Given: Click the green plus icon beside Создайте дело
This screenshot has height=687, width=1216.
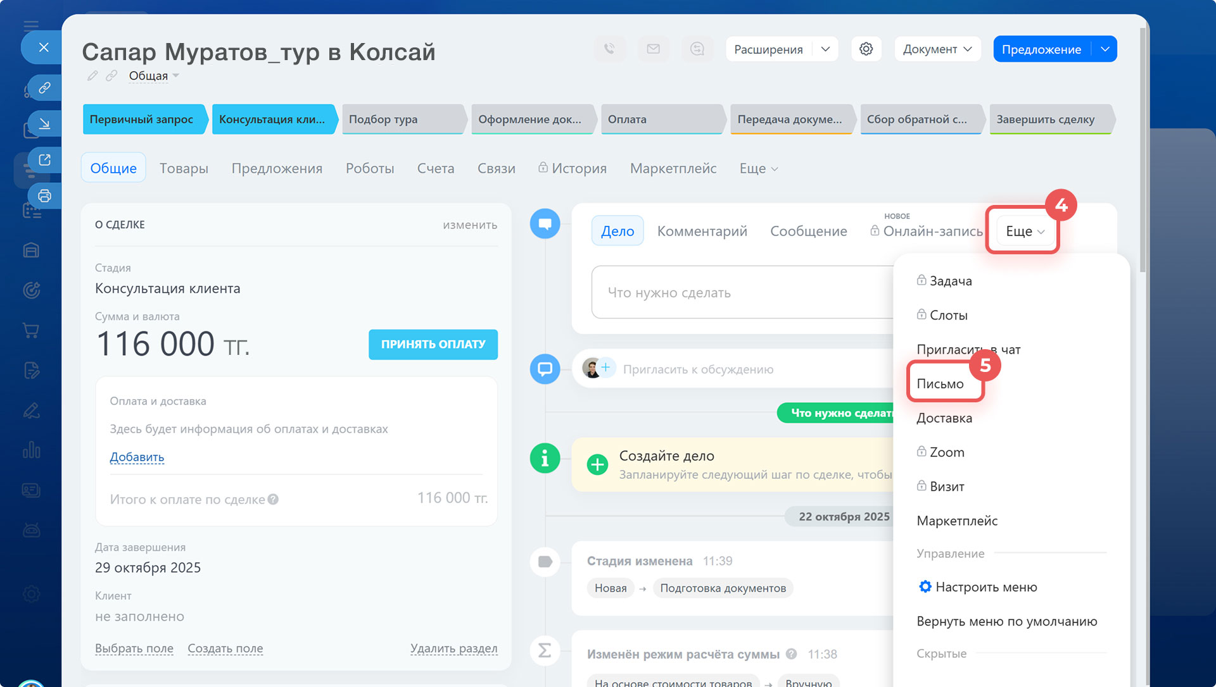Looking at the screenshot, I should pyautogui.click(x=597, y=464).
